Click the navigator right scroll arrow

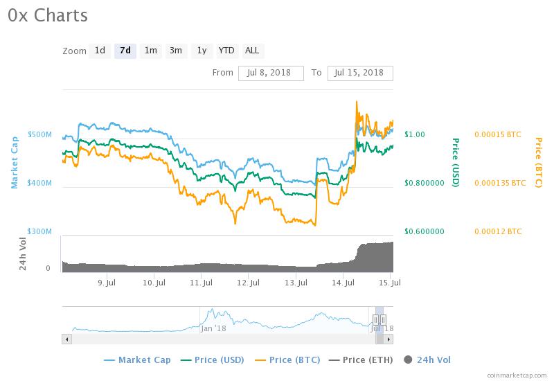tap(388, 339)
